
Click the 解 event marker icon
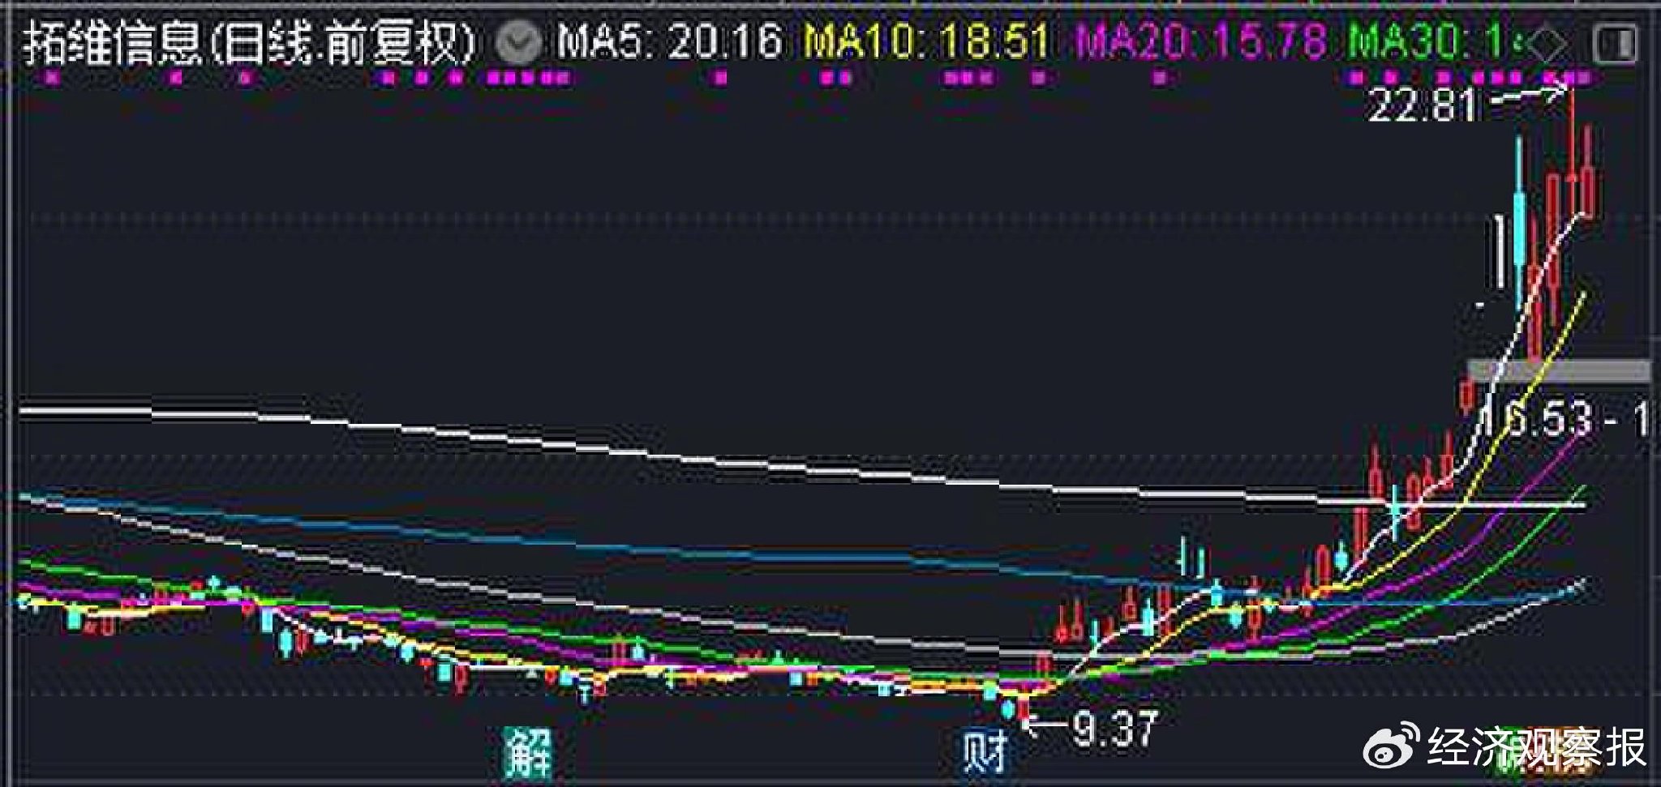pyautogui.click(x=528, y=751)
